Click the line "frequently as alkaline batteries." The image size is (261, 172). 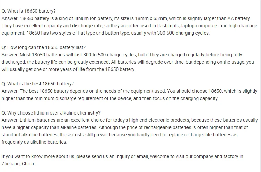tap(34, 142)
